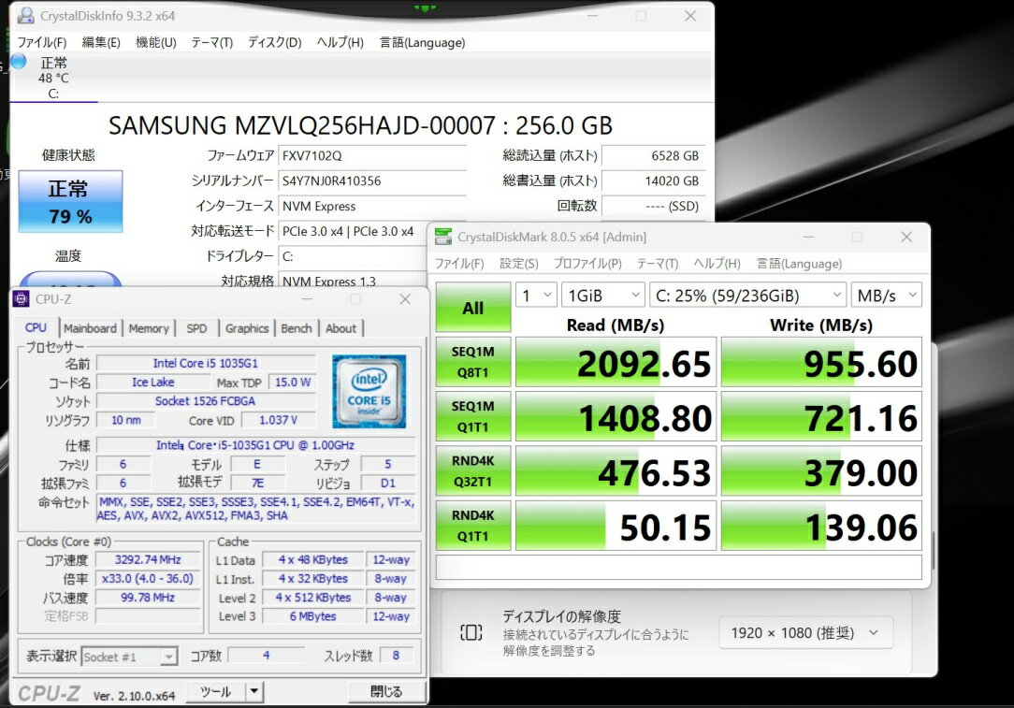
Task: Switch to the Bench tab in CPU-Z
Action: (297, 328)
